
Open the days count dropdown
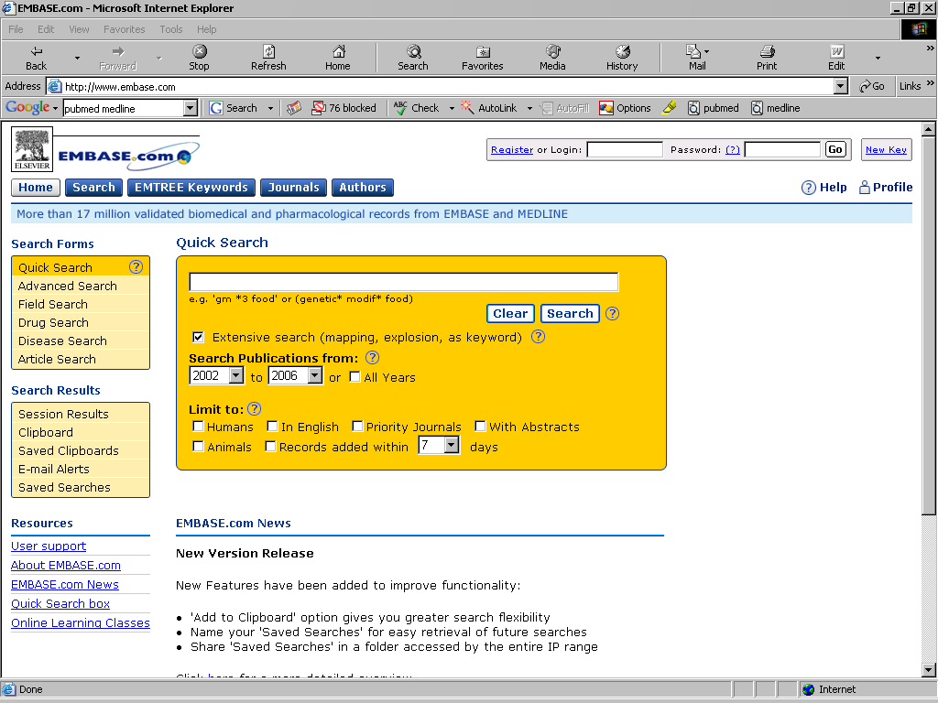coord(452,445)
